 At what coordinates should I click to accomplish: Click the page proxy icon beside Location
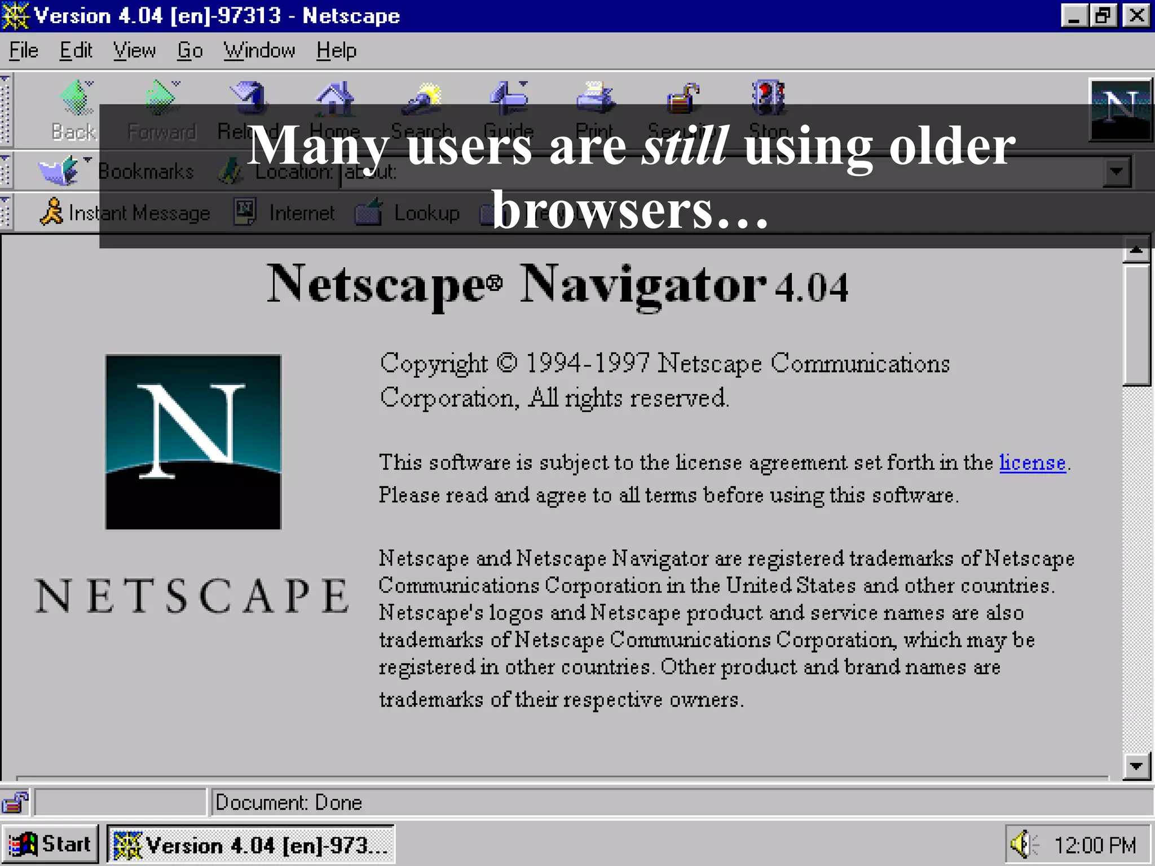click(230, 171)
